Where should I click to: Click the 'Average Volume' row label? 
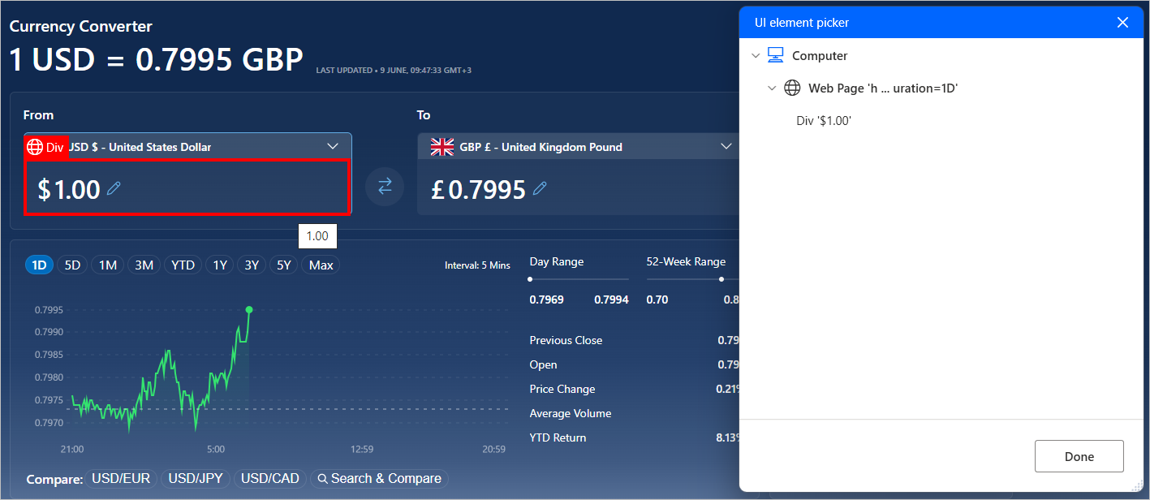click(571, 413)
